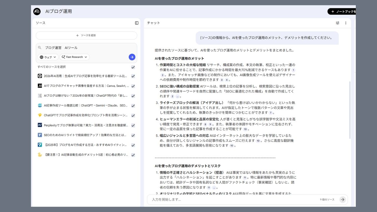Screen dimensions: 377x212
Task: Open the ウェブ source type dropdown
Action: [47, 57]
